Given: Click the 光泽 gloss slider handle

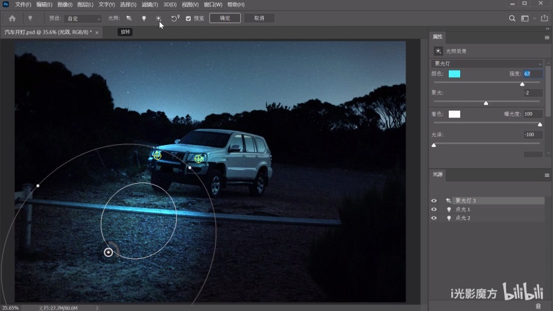Looking at the screenshot, I should coord(434,145).
